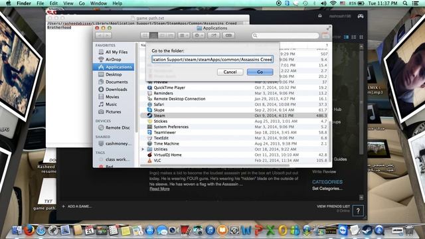Open the Help menu

click(x=118, y=3)
